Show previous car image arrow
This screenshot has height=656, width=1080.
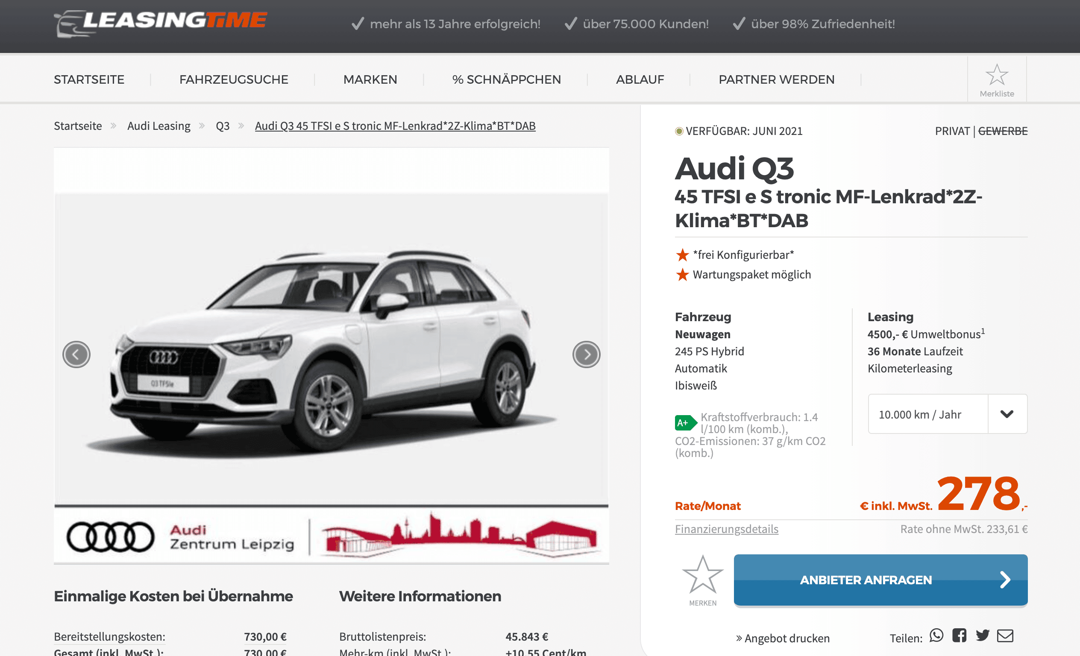(76, 354)
